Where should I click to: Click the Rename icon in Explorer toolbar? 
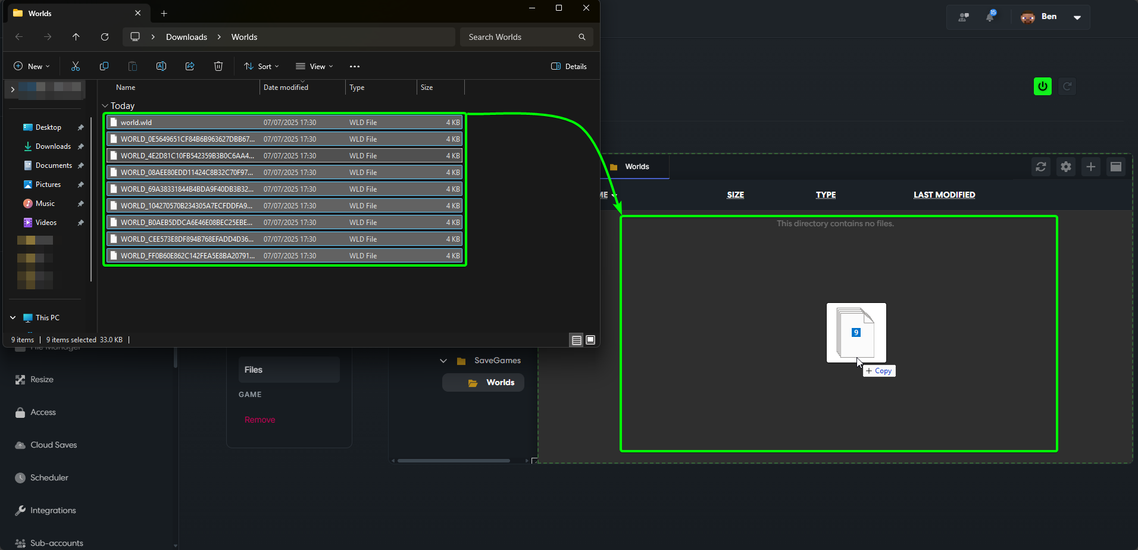point(161,66)
